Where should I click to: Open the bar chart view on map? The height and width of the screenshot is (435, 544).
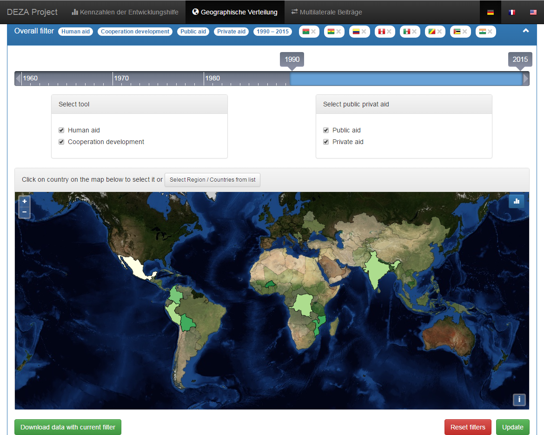517,201
